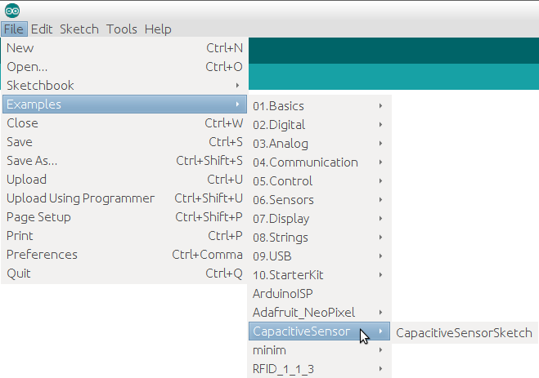Open the CapacitiveSensorSketch example
Screen dimensions: 539x378
click(464, 332)
